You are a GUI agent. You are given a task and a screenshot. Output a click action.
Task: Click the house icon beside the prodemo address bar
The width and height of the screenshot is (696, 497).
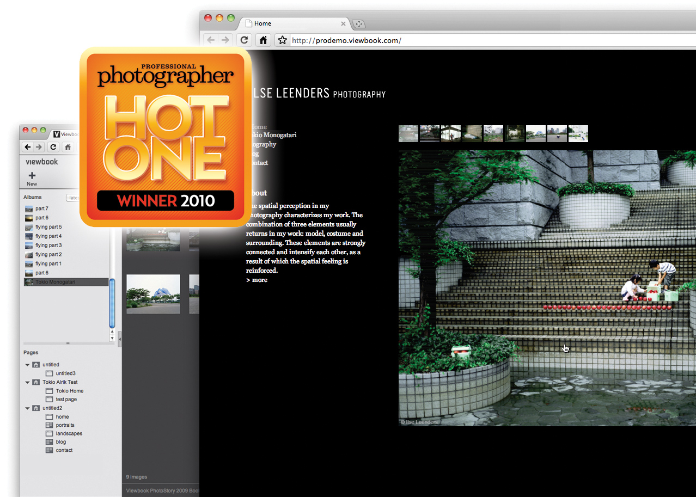[263, 40]
